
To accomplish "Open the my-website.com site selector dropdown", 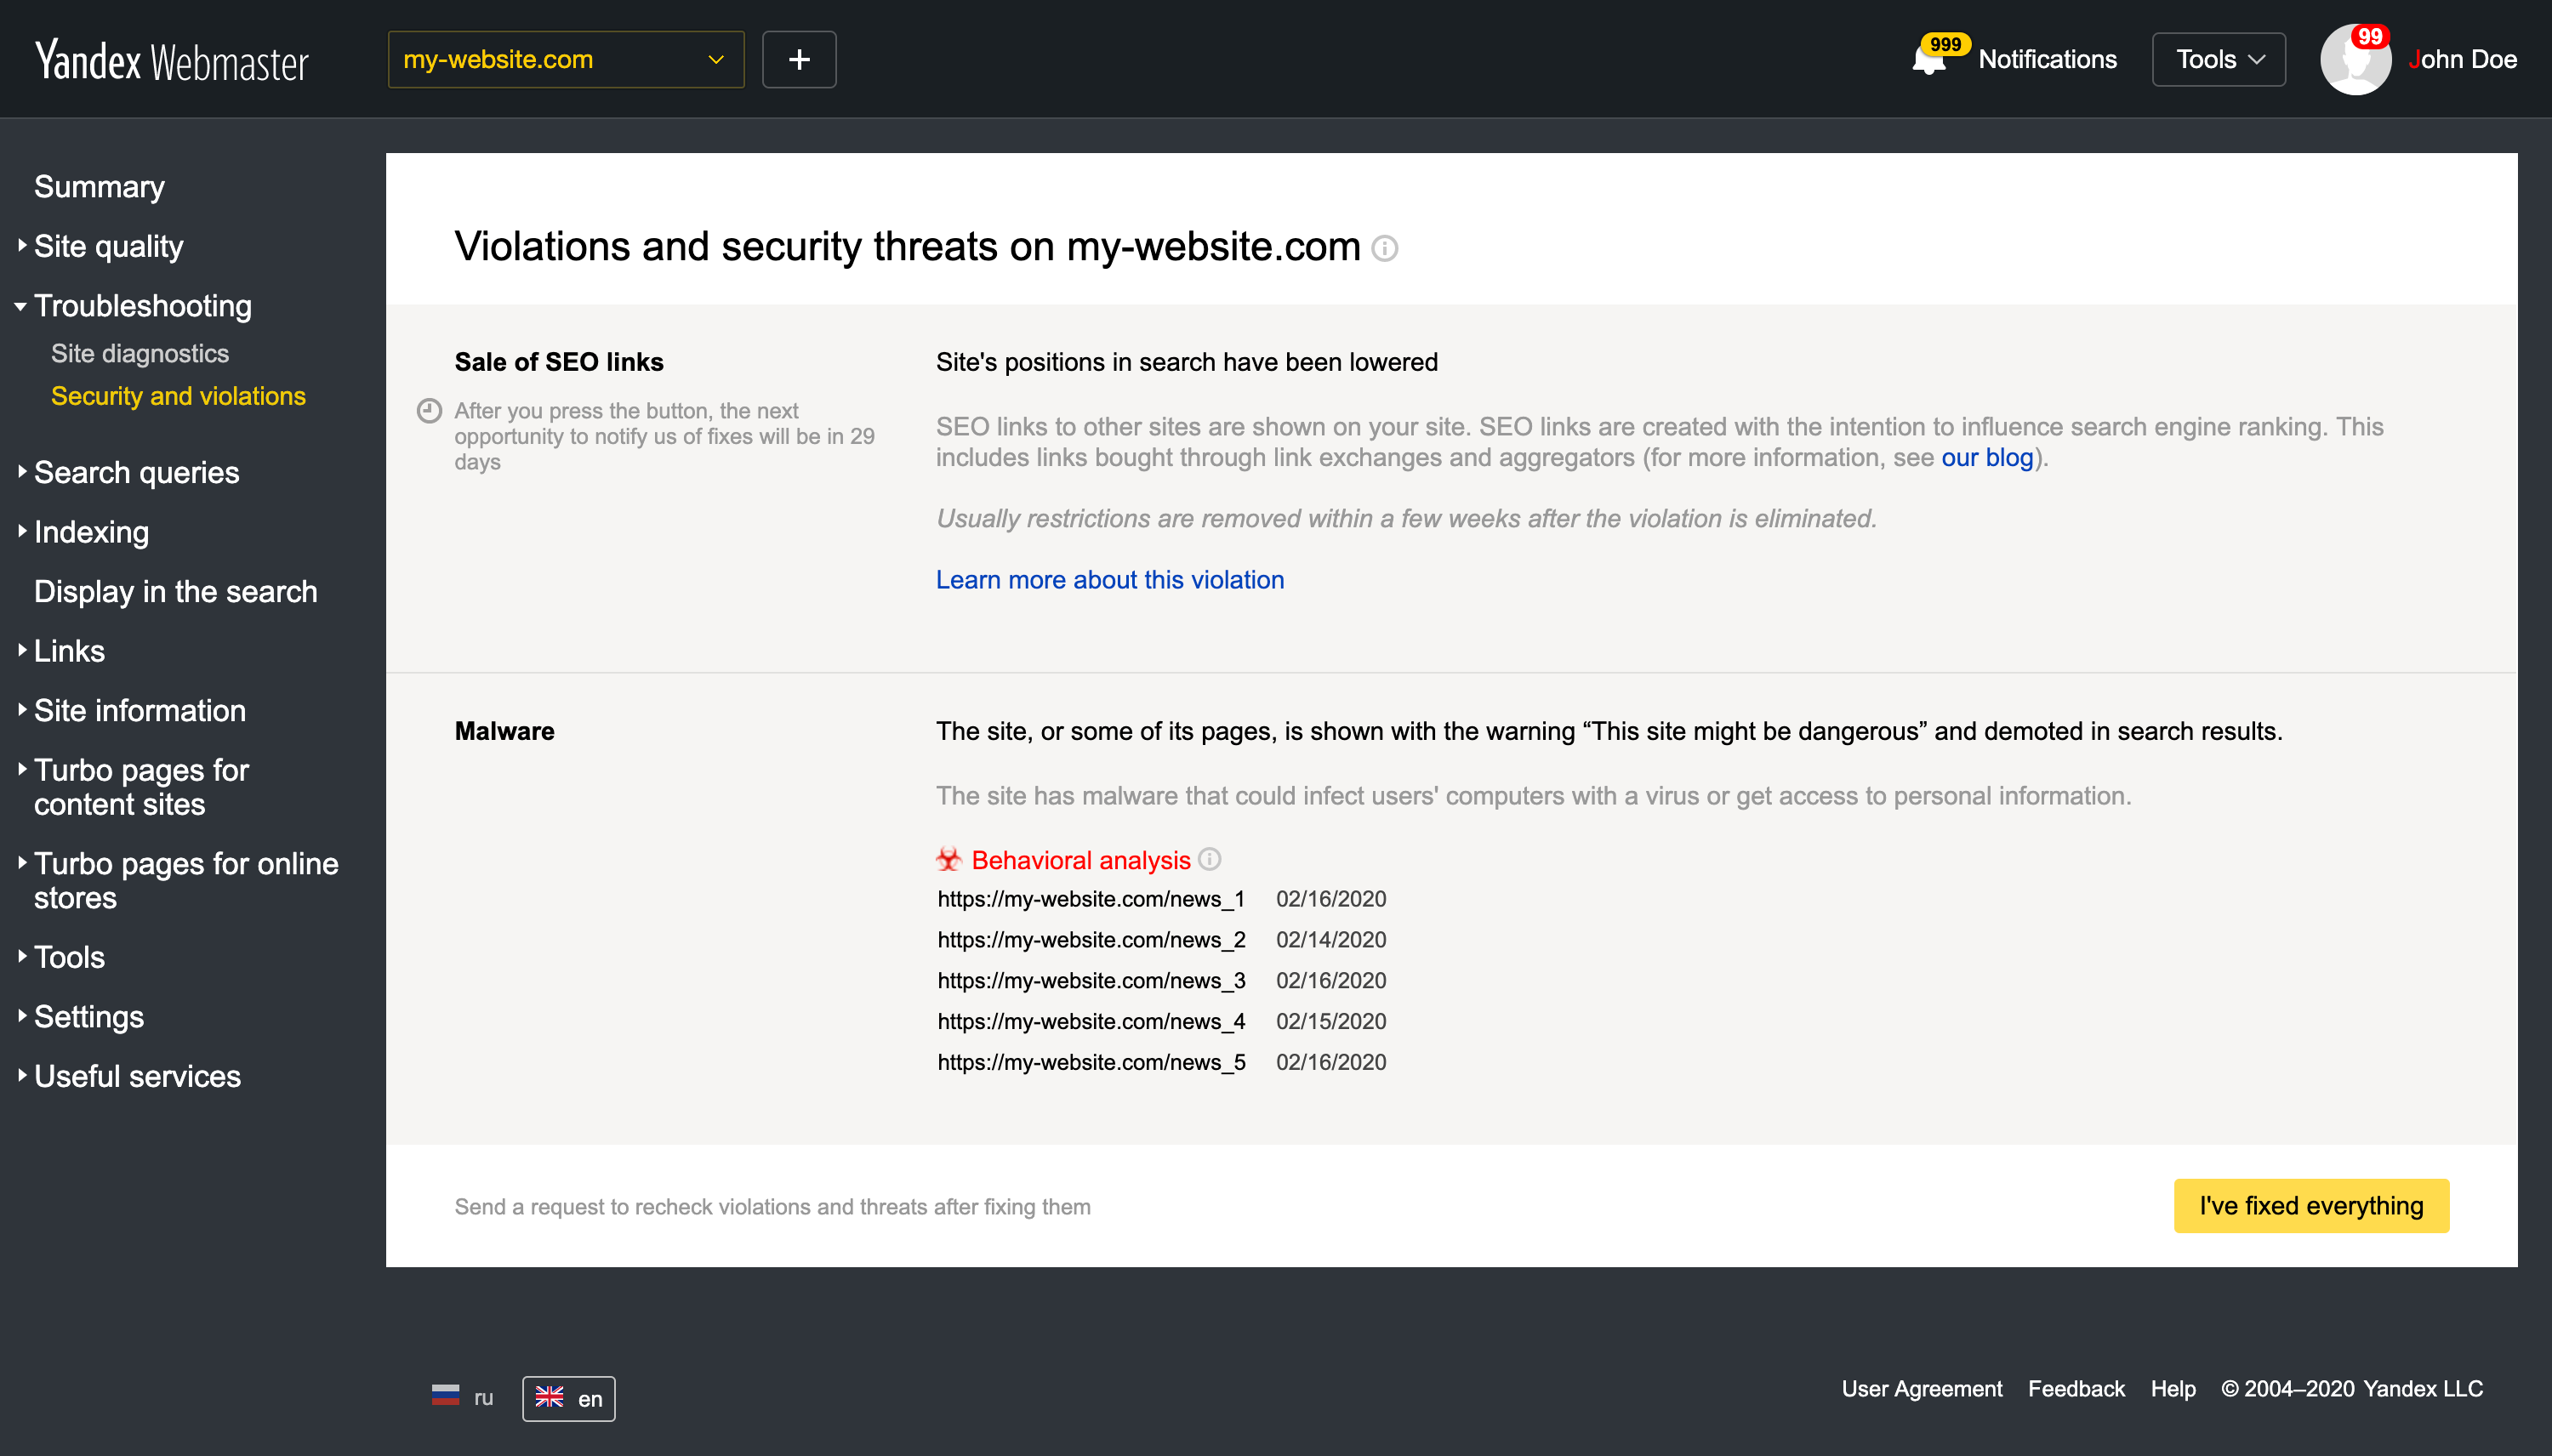I will point(566,60).
